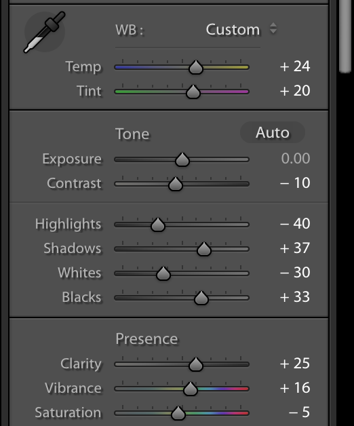Click the panel scrollbar thumb
Viewport: 354px width, 426px height.
click(x=345, y=36)
